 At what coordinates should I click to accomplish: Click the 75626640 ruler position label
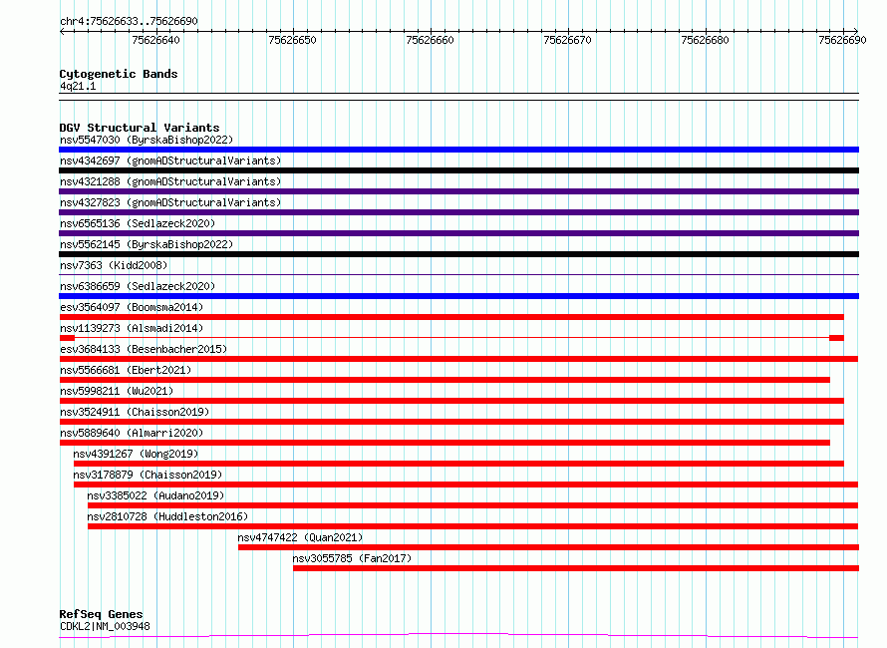155,40
